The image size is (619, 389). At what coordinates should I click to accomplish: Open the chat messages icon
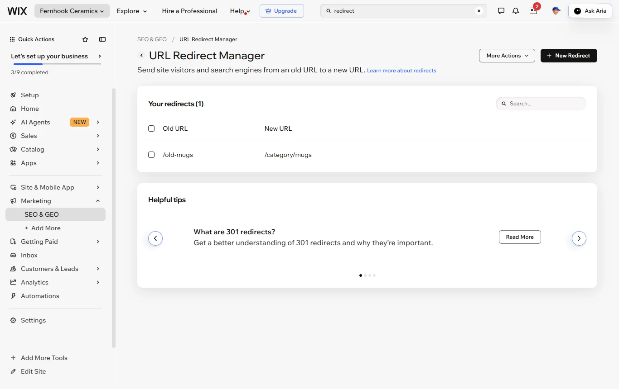point(501,11)
